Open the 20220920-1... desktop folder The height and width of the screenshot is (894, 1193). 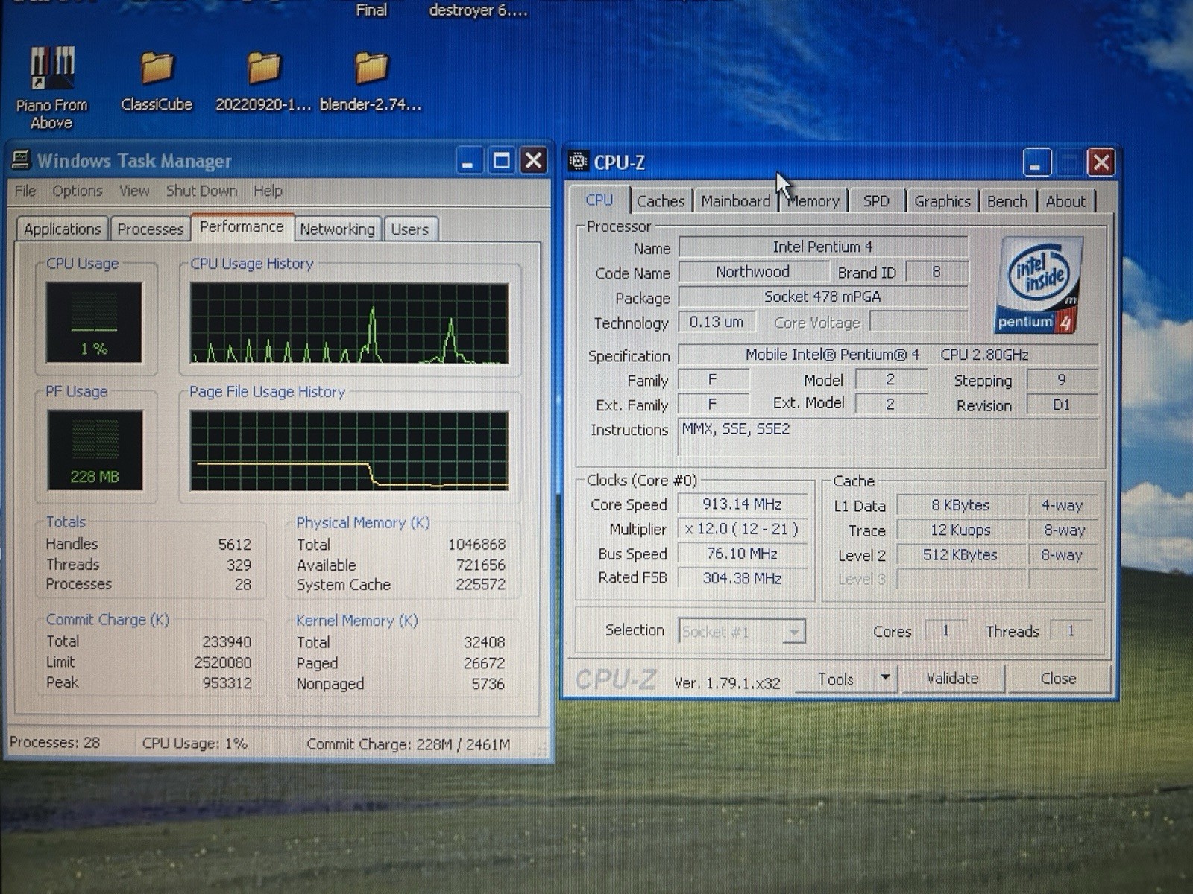[263, 82]
